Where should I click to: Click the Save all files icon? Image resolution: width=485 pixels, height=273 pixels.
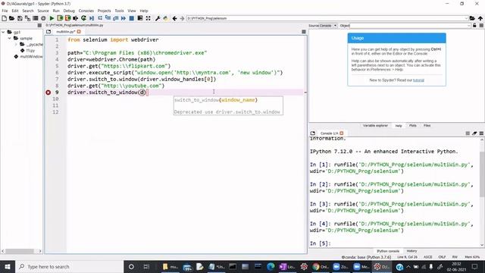tap(27, 18)
